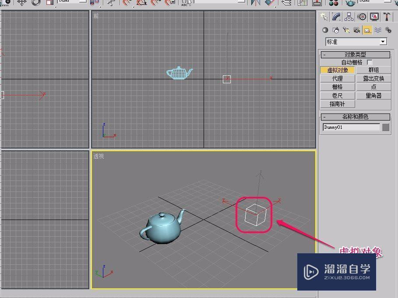Switch to the Motion panel tab
Viewport: 398px width, 298px height.
pos(362,17)
